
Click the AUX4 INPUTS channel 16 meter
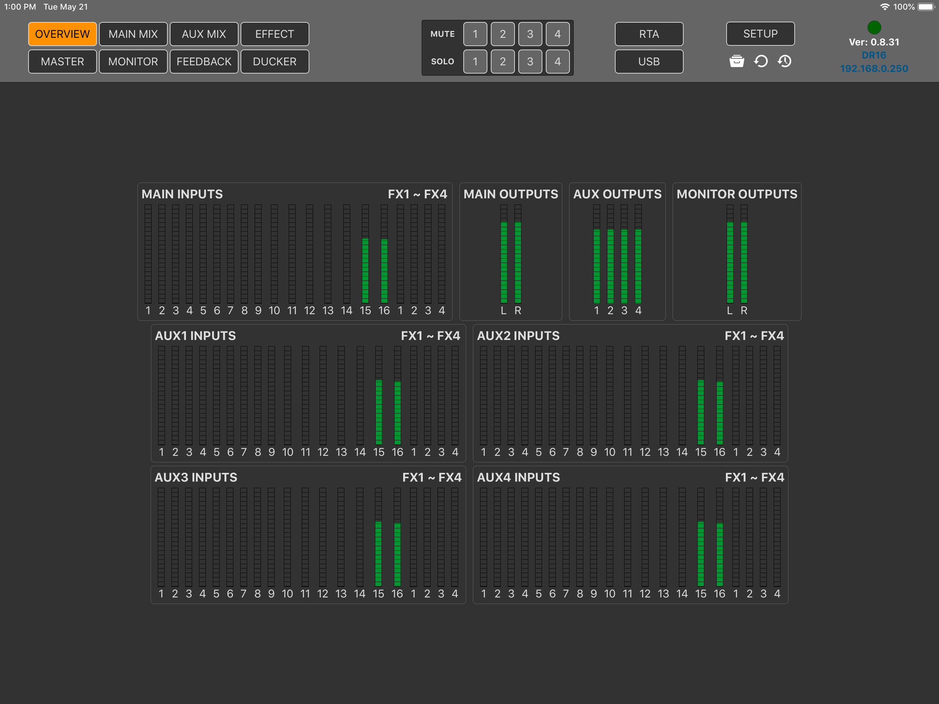[x=719, y=537]
